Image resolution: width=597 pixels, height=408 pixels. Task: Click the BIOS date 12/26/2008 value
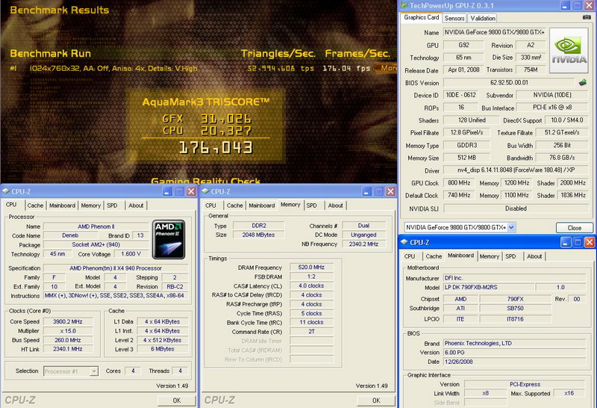[x=514, y=362]
